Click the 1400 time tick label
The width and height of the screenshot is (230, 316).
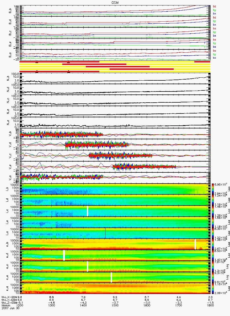click(83, 305)
